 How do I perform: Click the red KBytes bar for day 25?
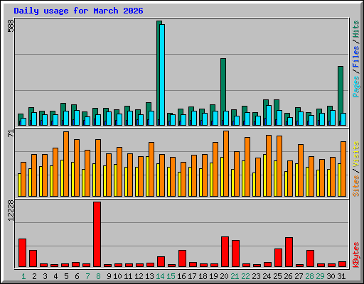(x=278, y=258)
